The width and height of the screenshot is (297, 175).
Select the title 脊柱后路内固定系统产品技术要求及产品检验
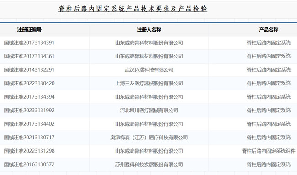[133, 9]
